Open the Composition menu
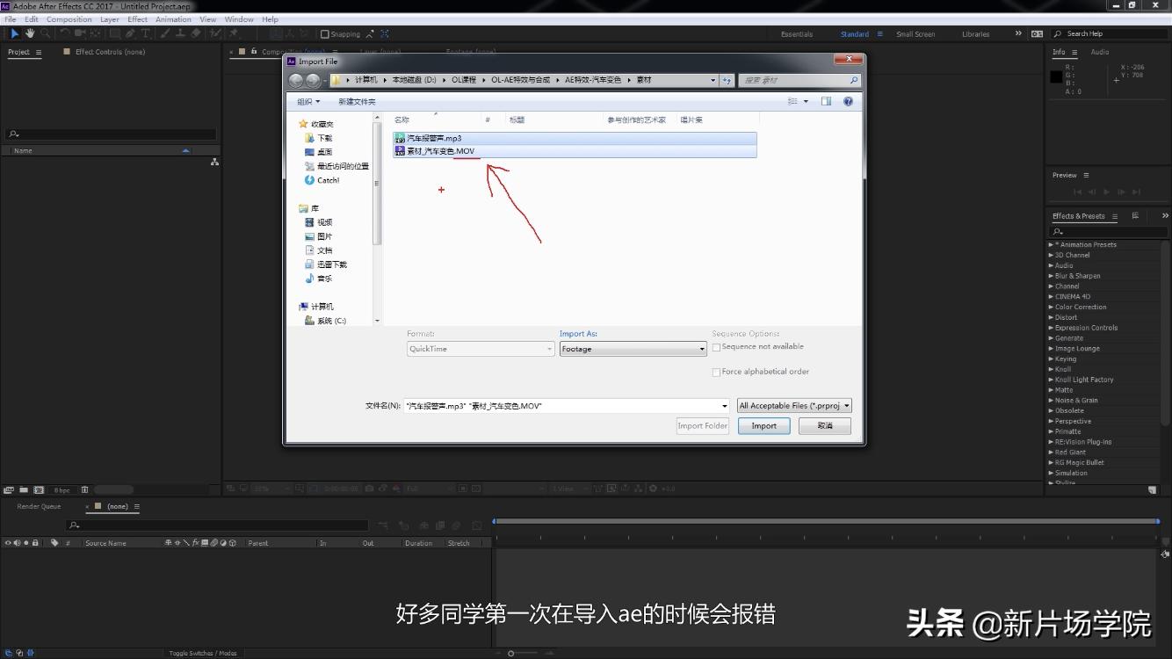Image resolution: width=1172 pixels, height=659 pixels. tap(69, 18)
